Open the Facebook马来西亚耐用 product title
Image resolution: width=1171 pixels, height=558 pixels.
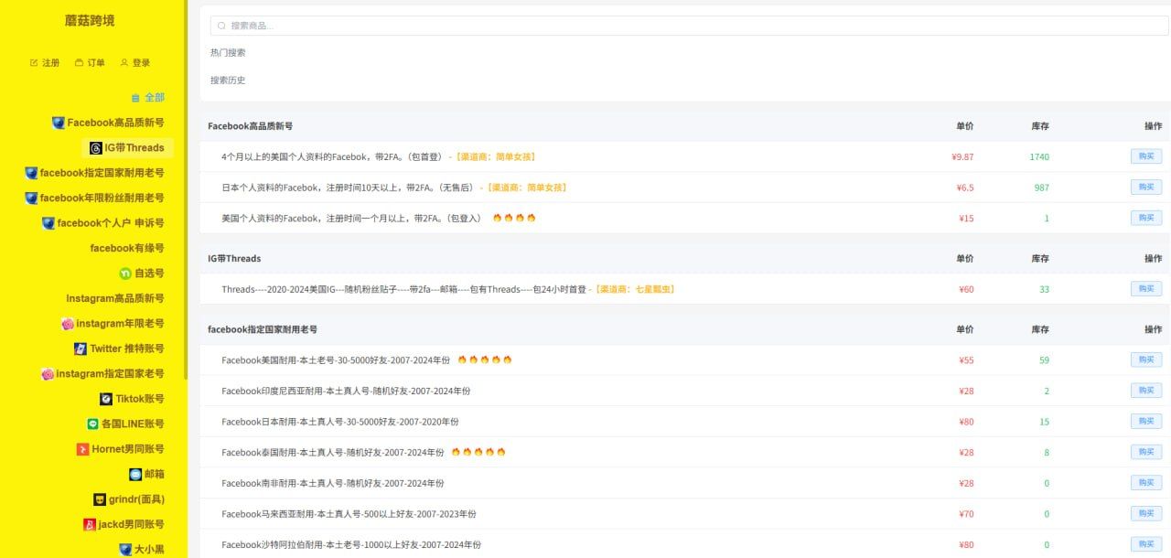349,514
